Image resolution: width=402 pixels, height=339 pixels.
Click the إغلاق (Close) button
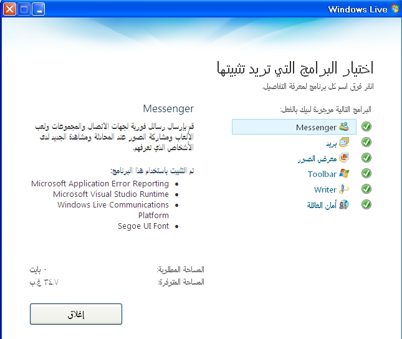tap(76, 314)
